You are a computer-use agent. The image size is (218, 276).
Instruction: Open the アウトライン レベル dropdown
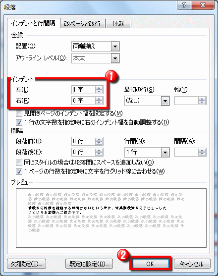coord(115,58)
